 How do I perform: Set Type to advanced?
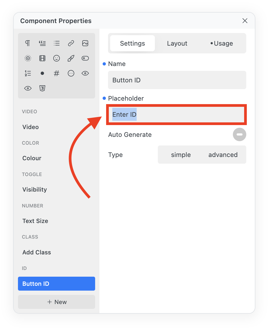point(223,155)
